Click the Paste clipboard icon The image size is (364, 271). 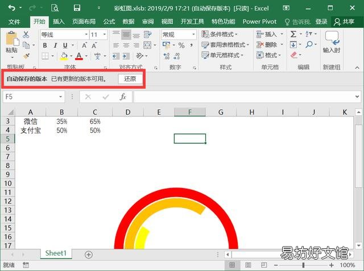12,39
